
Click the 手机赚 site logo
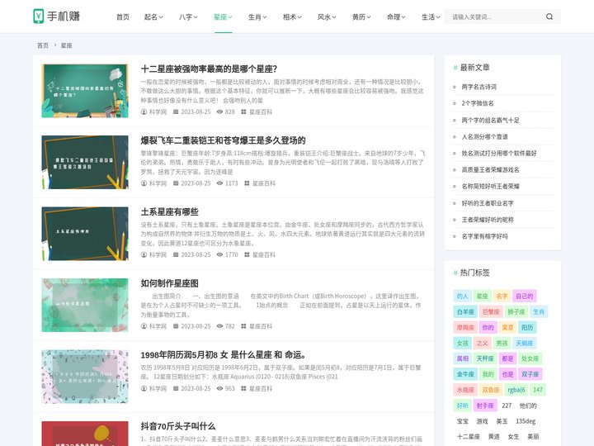[56, 17]
